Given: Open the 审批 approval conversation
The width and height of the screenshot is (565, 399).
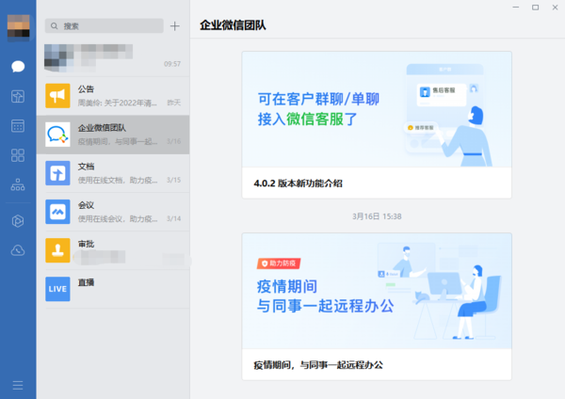Looking at the screenshot, I should [113, 250].
